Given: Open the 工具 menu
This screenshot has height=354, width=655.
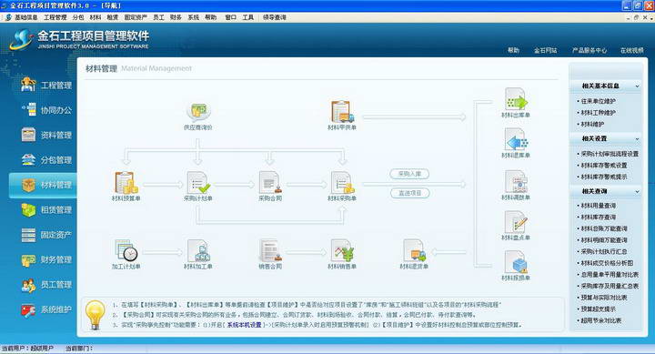Looking at the screenshot, I should pos(247,17).
